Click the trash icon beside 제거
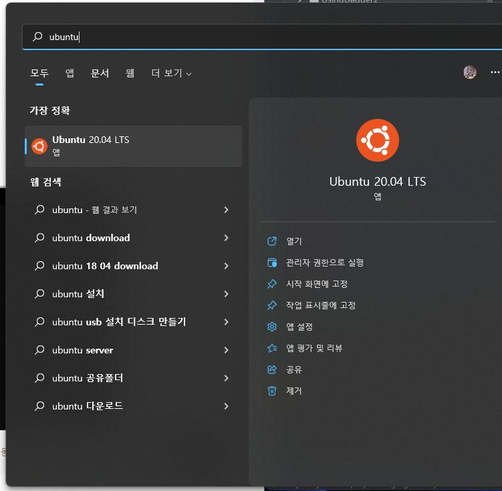The image size is (502, 491). [272, 391]
